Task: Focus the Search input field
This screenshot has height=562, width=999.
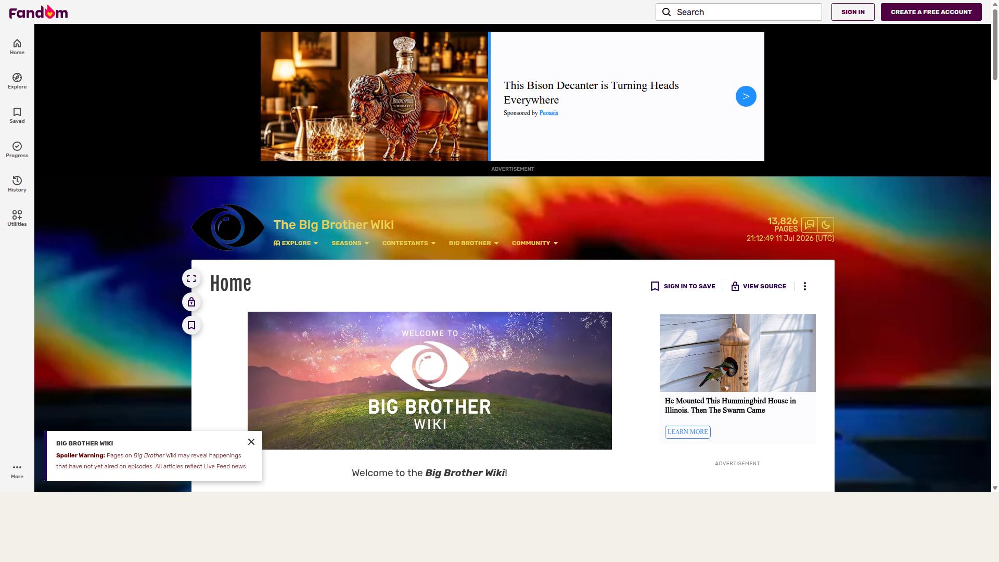Action: click(738, 12)
